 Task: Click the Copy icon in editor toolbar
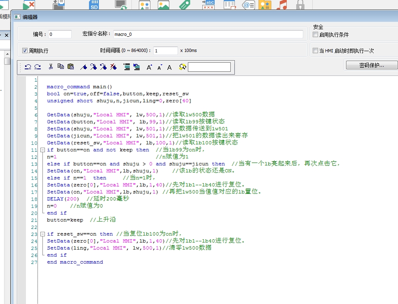(x=61, y=67)
